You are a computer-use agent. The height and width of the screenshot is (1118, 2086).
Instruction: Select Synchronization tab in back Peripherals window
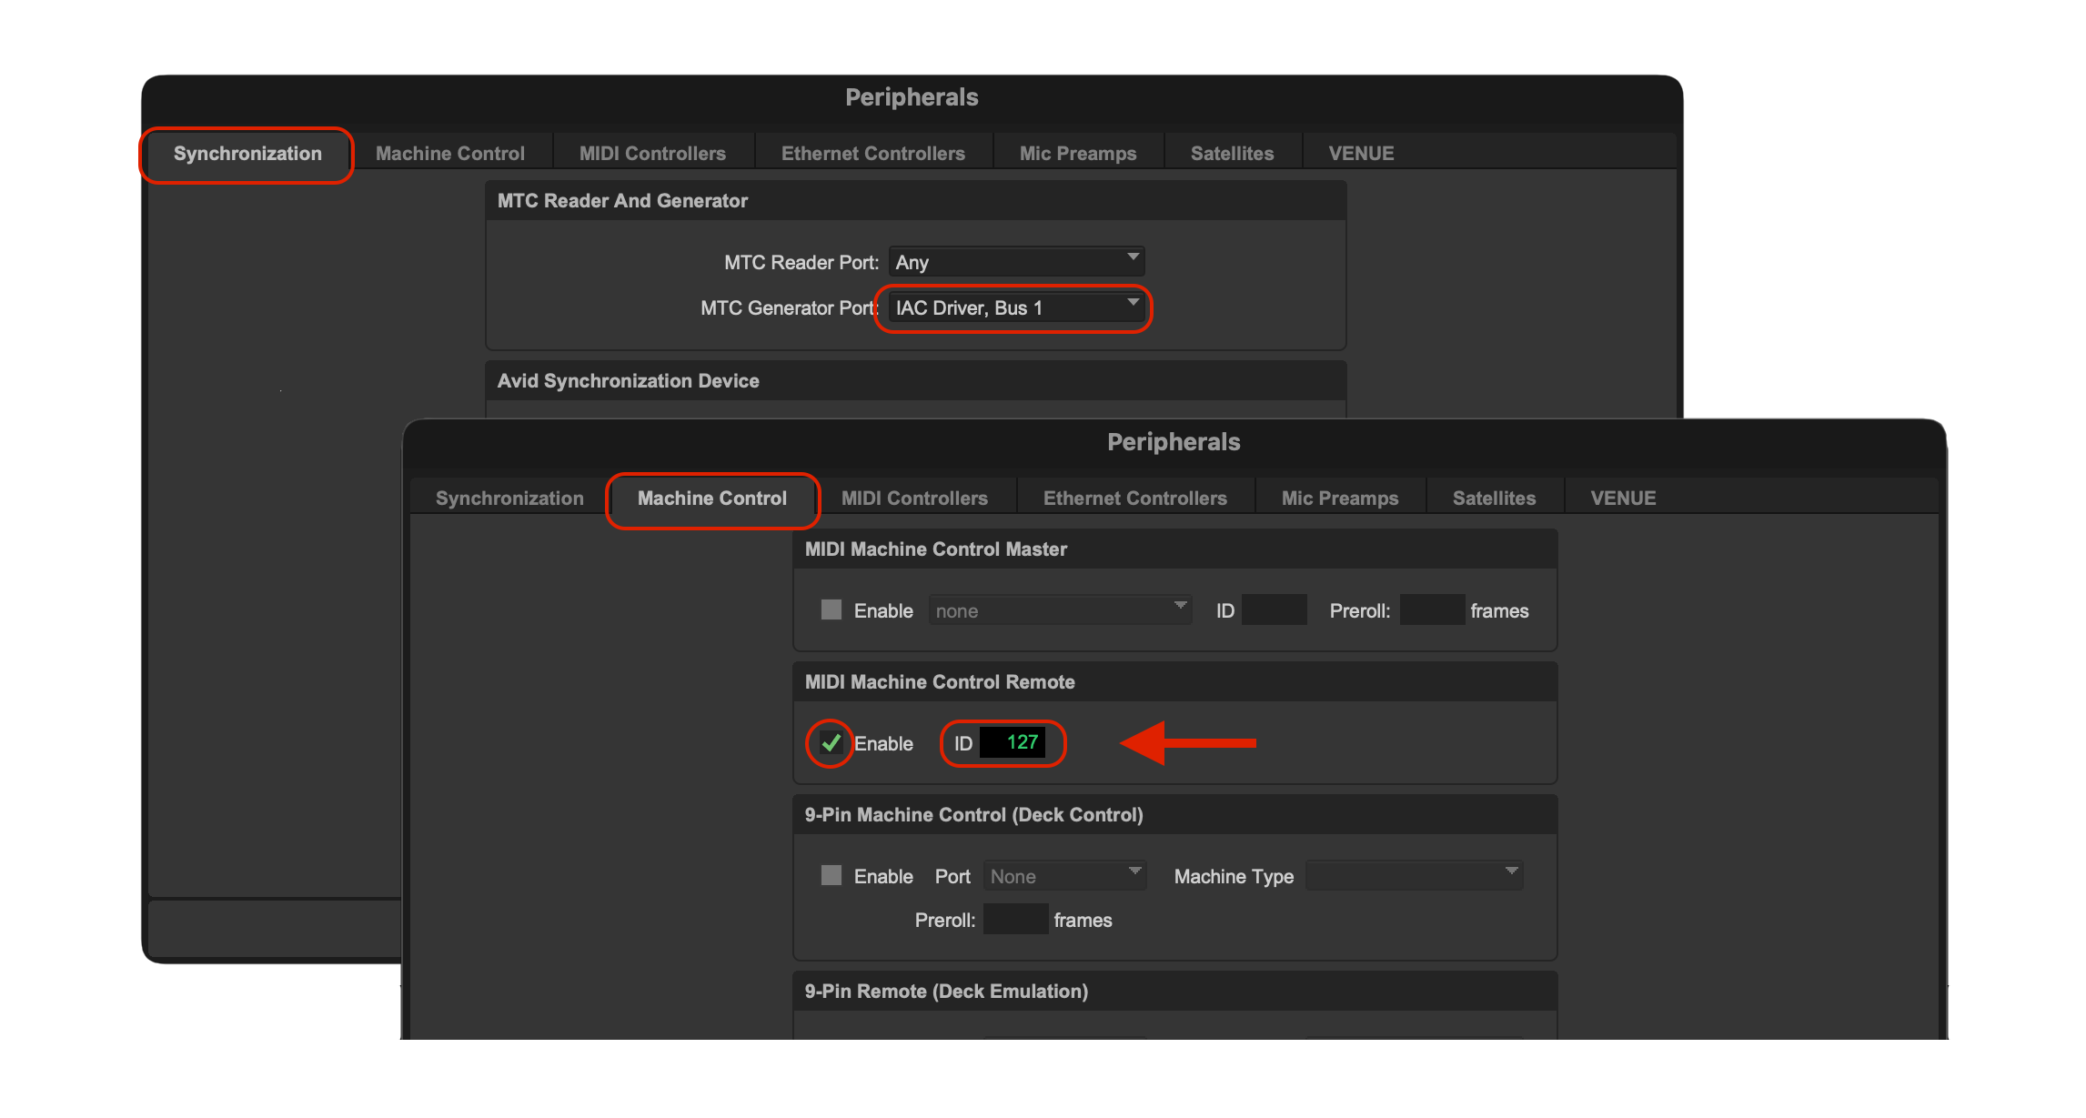click(247, 154)
